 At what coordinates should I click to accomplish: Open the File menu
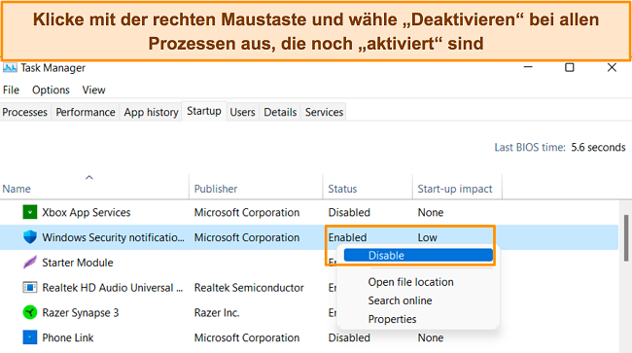click(x=11, y=89)
